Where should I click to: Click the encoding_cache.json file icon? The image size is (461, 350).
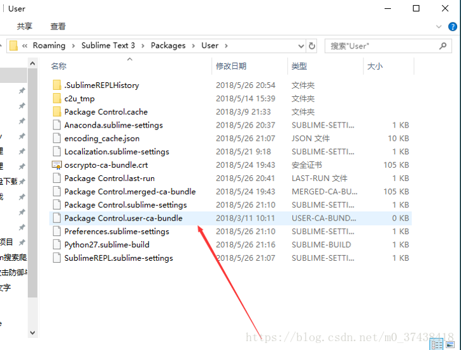(57, 138)
